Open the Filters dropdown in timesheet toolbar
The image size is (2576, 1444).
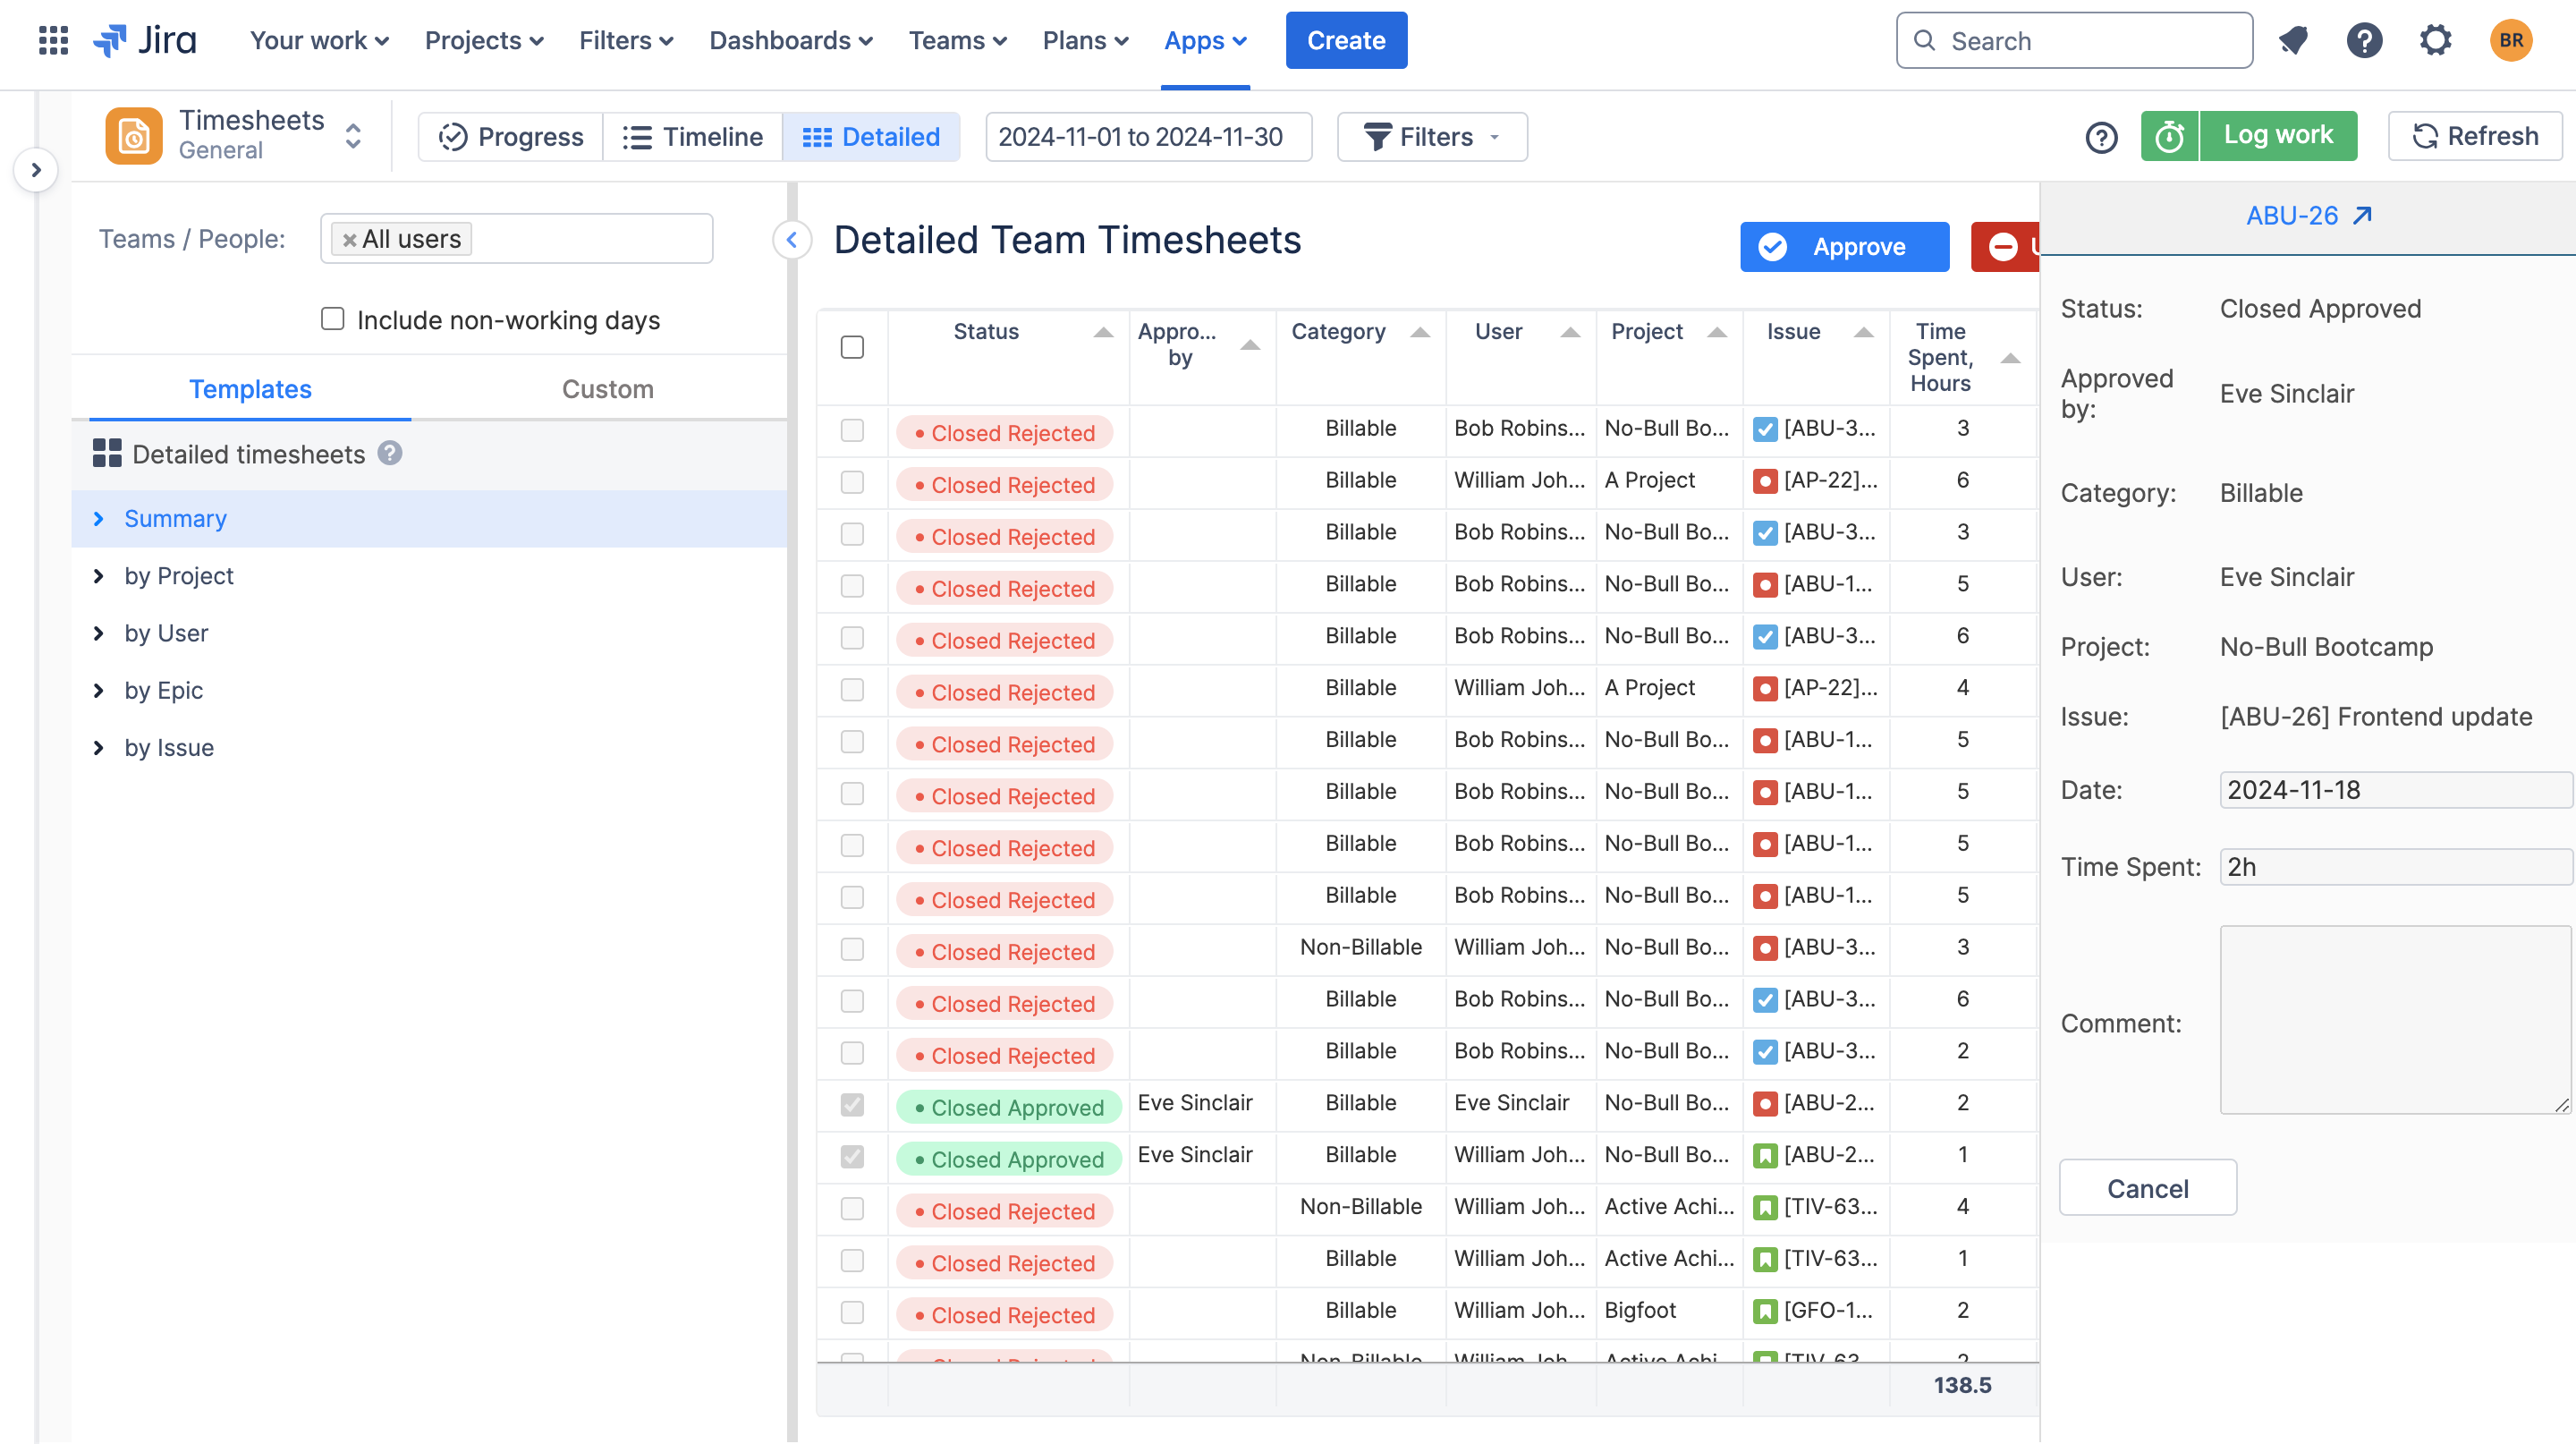pos(1431,136)
